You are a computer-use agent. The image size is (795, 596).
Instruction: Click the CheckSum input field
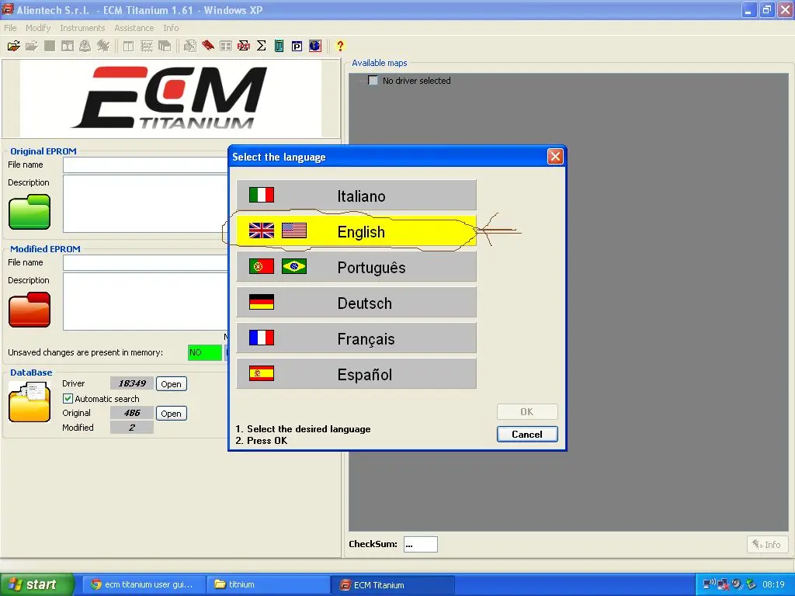pos(420,544)
